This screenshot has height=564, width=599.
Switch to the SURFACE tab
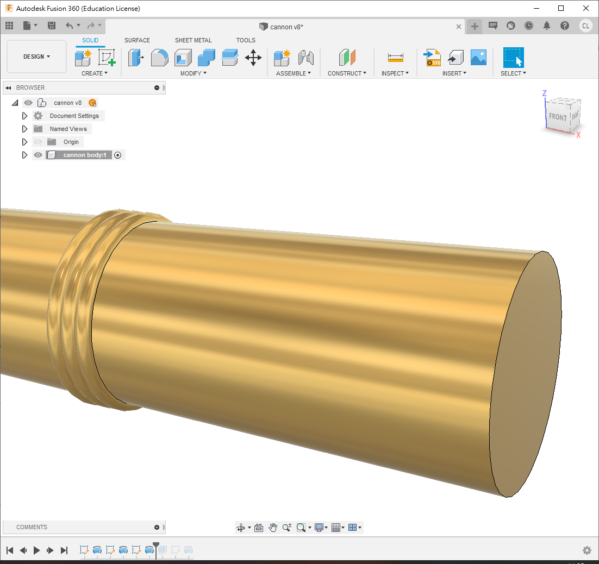click(137, 40)
